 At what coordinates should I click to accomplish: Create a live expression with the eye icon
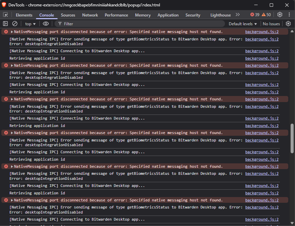46,24
